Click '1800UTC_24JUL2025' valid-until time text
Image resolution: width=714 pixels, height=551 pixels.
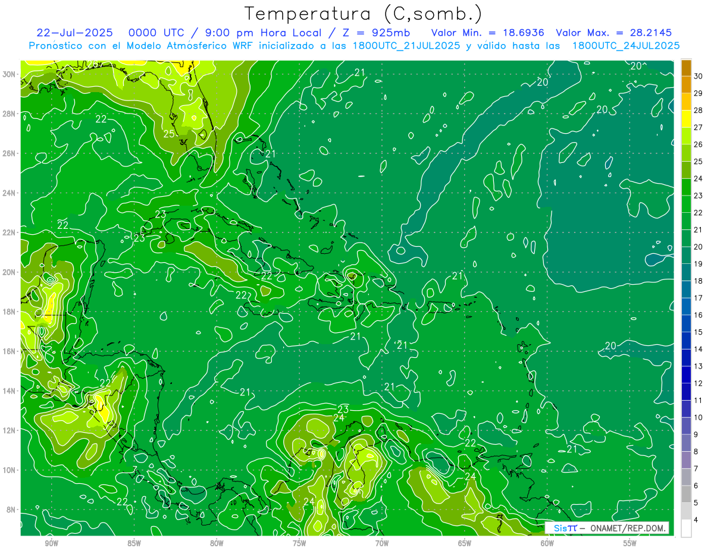pyautogui.click(x=626, y=46)
